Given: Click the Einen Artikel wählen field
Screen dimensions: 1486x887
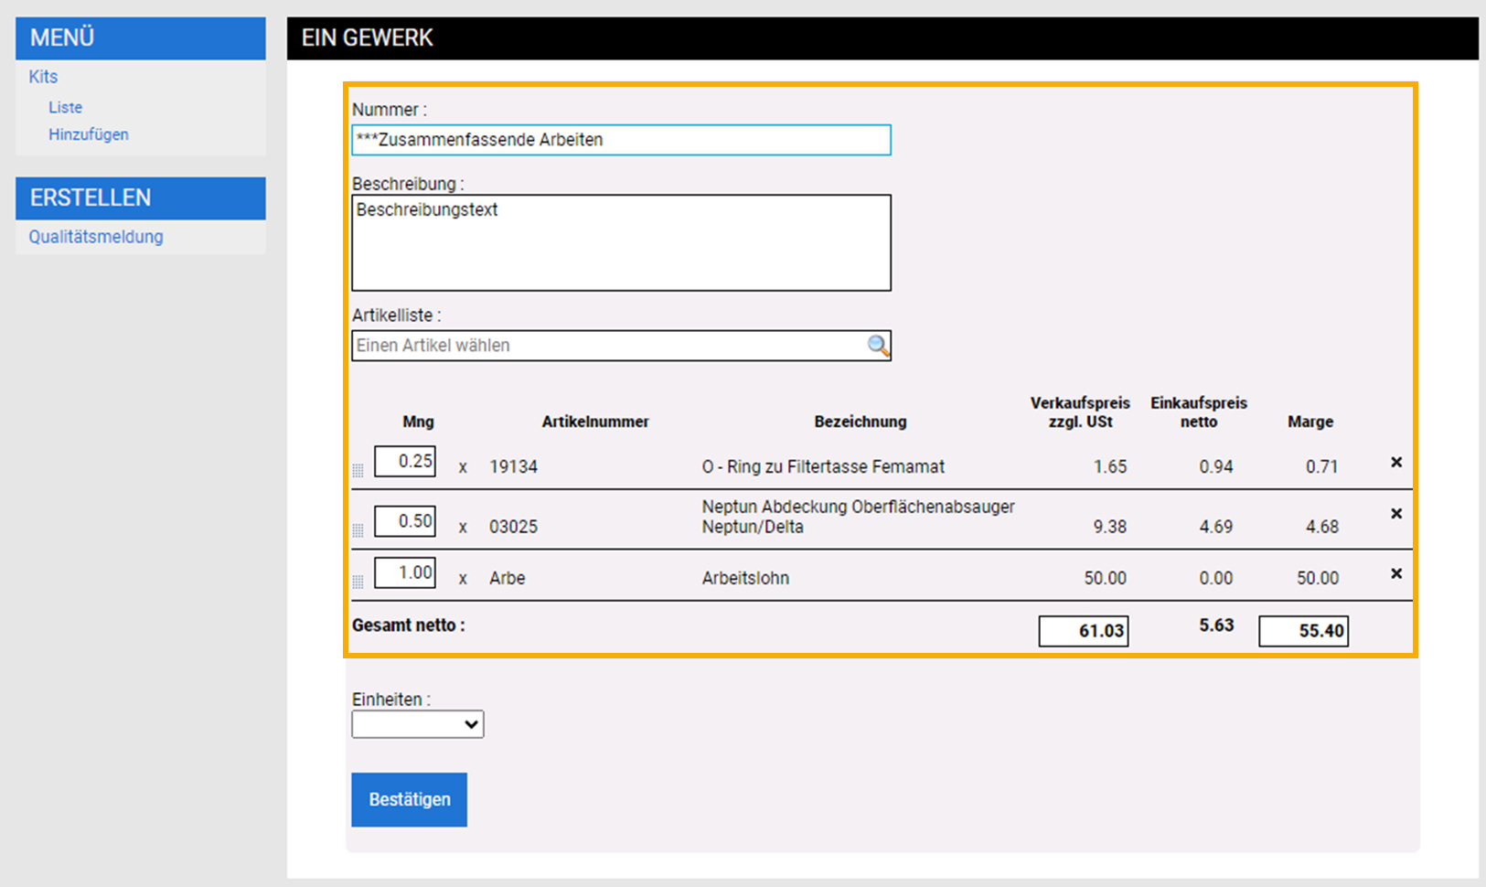Looking at the screenshot, I should click(x=608, y=346).
